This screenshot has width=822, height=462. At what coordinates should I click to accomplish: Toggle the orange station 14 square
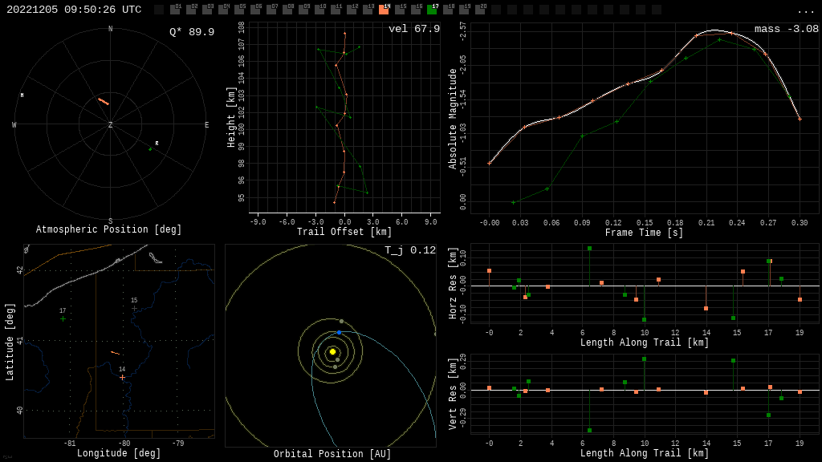[384, 10]
